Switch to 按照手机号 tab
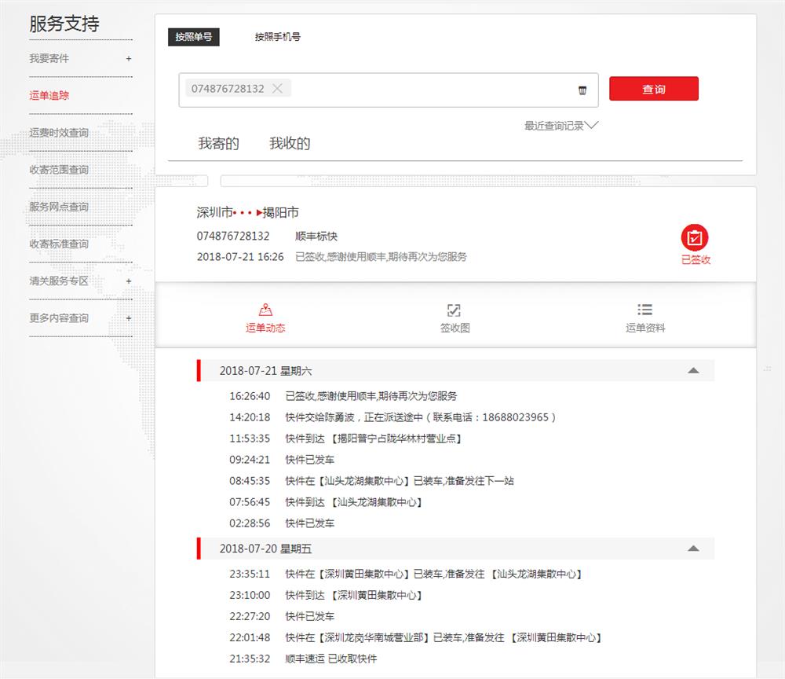Image resolution: width=785 pixels, height=679 pixels. pyautogui.click(x=277, y=37)
